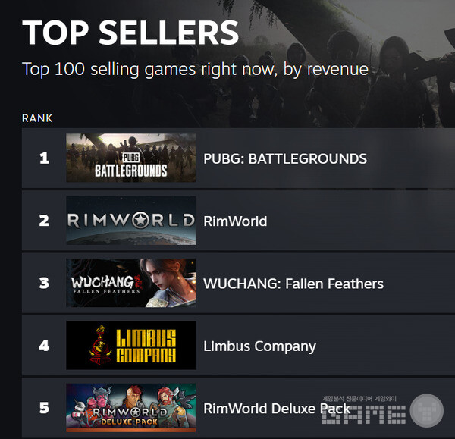This screenshot has height=439, width=455.
Task: Click the RANK column header
Action: (x=37, y=118)
